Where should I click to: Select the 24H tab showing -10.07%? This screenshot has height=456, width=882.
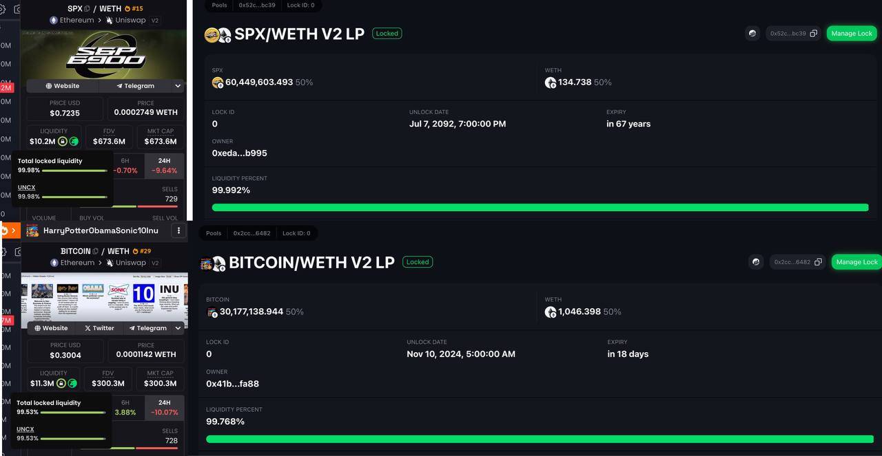[164, 408]
